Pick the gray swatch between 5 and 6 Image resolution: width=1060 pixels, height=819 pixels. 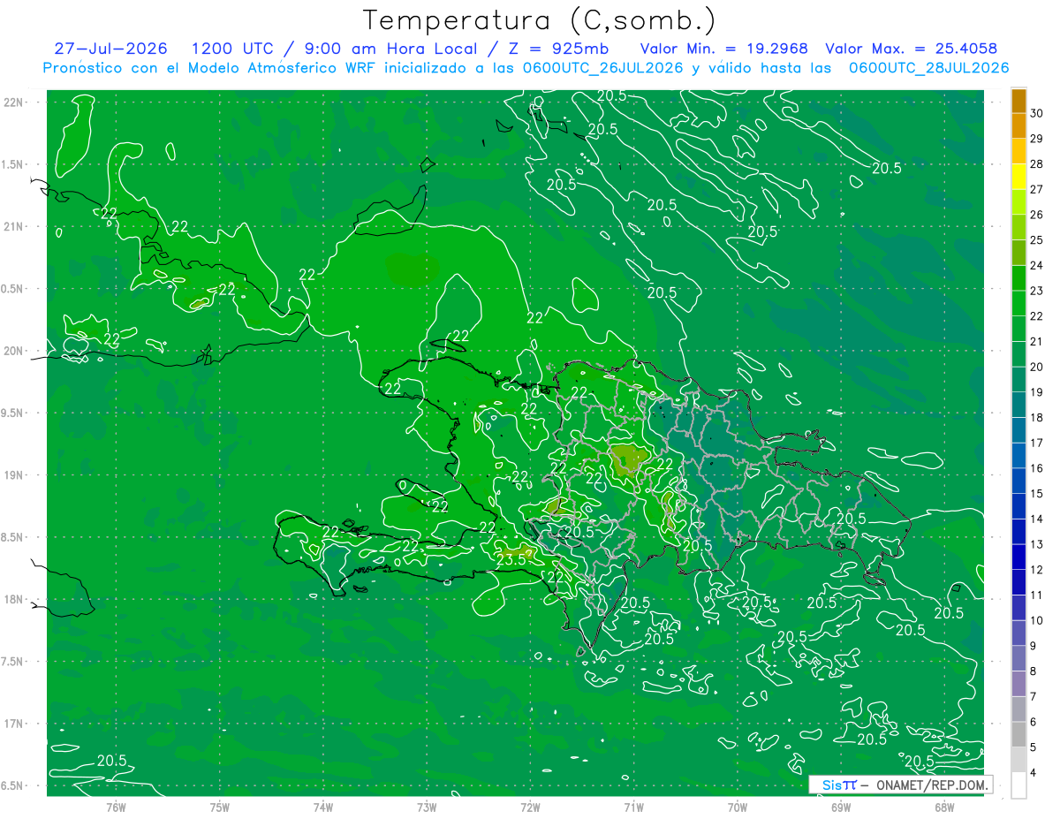tap(1018, 735)
